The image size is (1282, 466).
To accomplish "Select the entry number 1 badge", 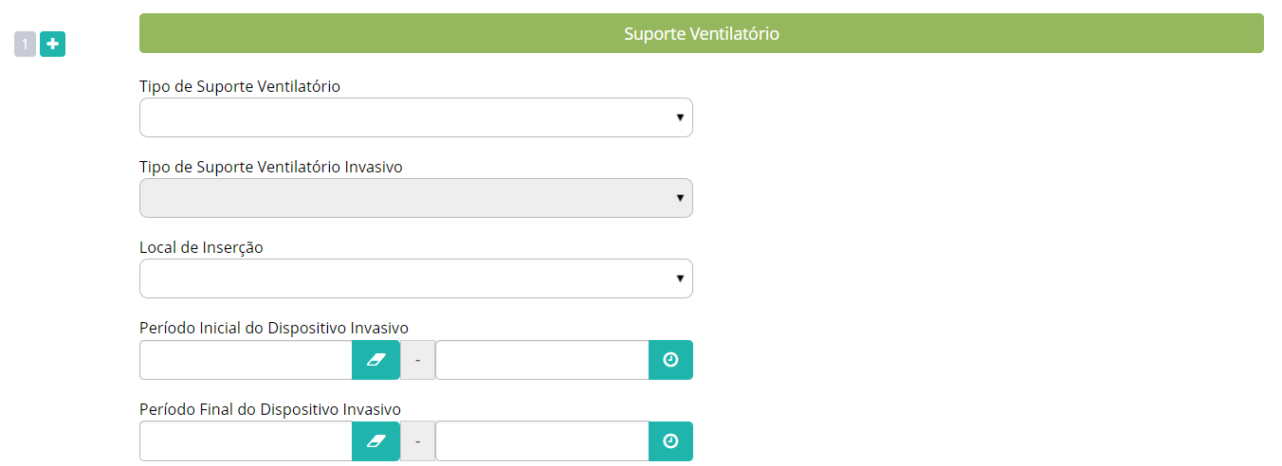I will click(25, 44).
